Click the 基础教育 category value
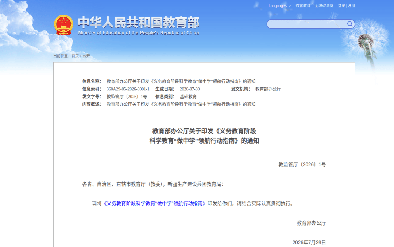 (x=188, y=97)
